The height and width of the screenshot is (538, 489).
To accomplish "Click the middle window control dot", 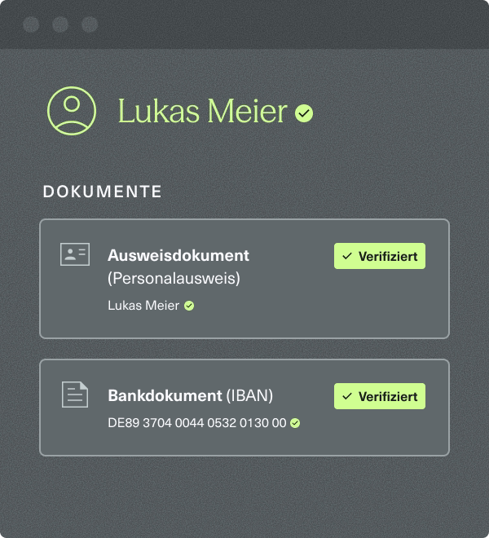I will pos(60,24).
